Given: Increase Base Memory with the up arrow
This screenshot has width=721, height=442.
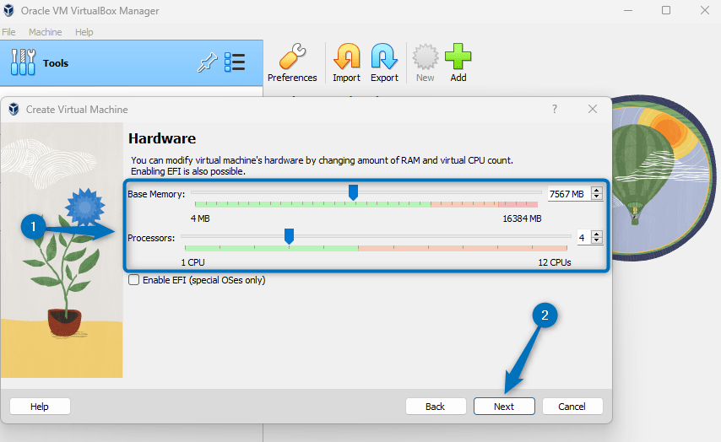Looking at the screenshot, I should click(x=597, y=191).
